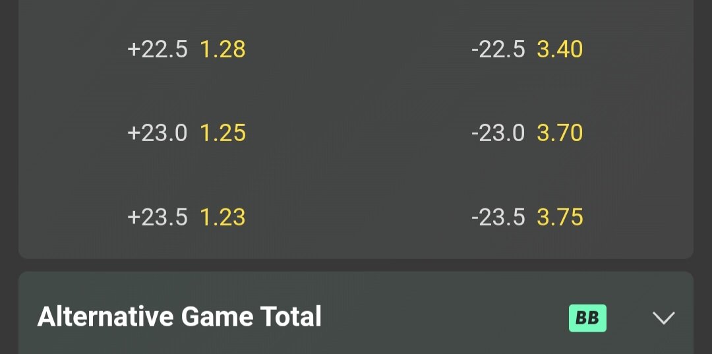The width and height of the screenshot is (712, 354).
Task: Add the +22.5 at 1.28 selection
Action: [187, 49]
